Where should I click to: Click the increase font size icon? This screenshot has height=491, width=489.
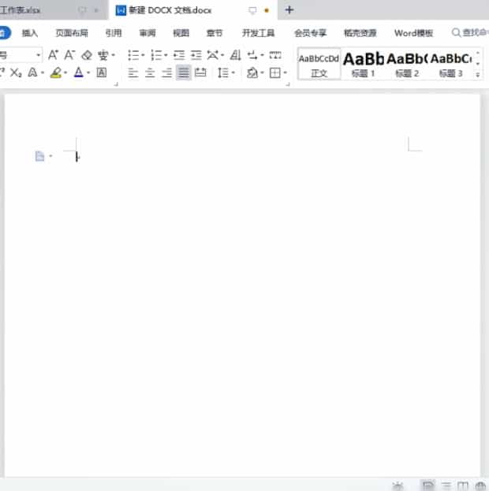tap(53, 55)
